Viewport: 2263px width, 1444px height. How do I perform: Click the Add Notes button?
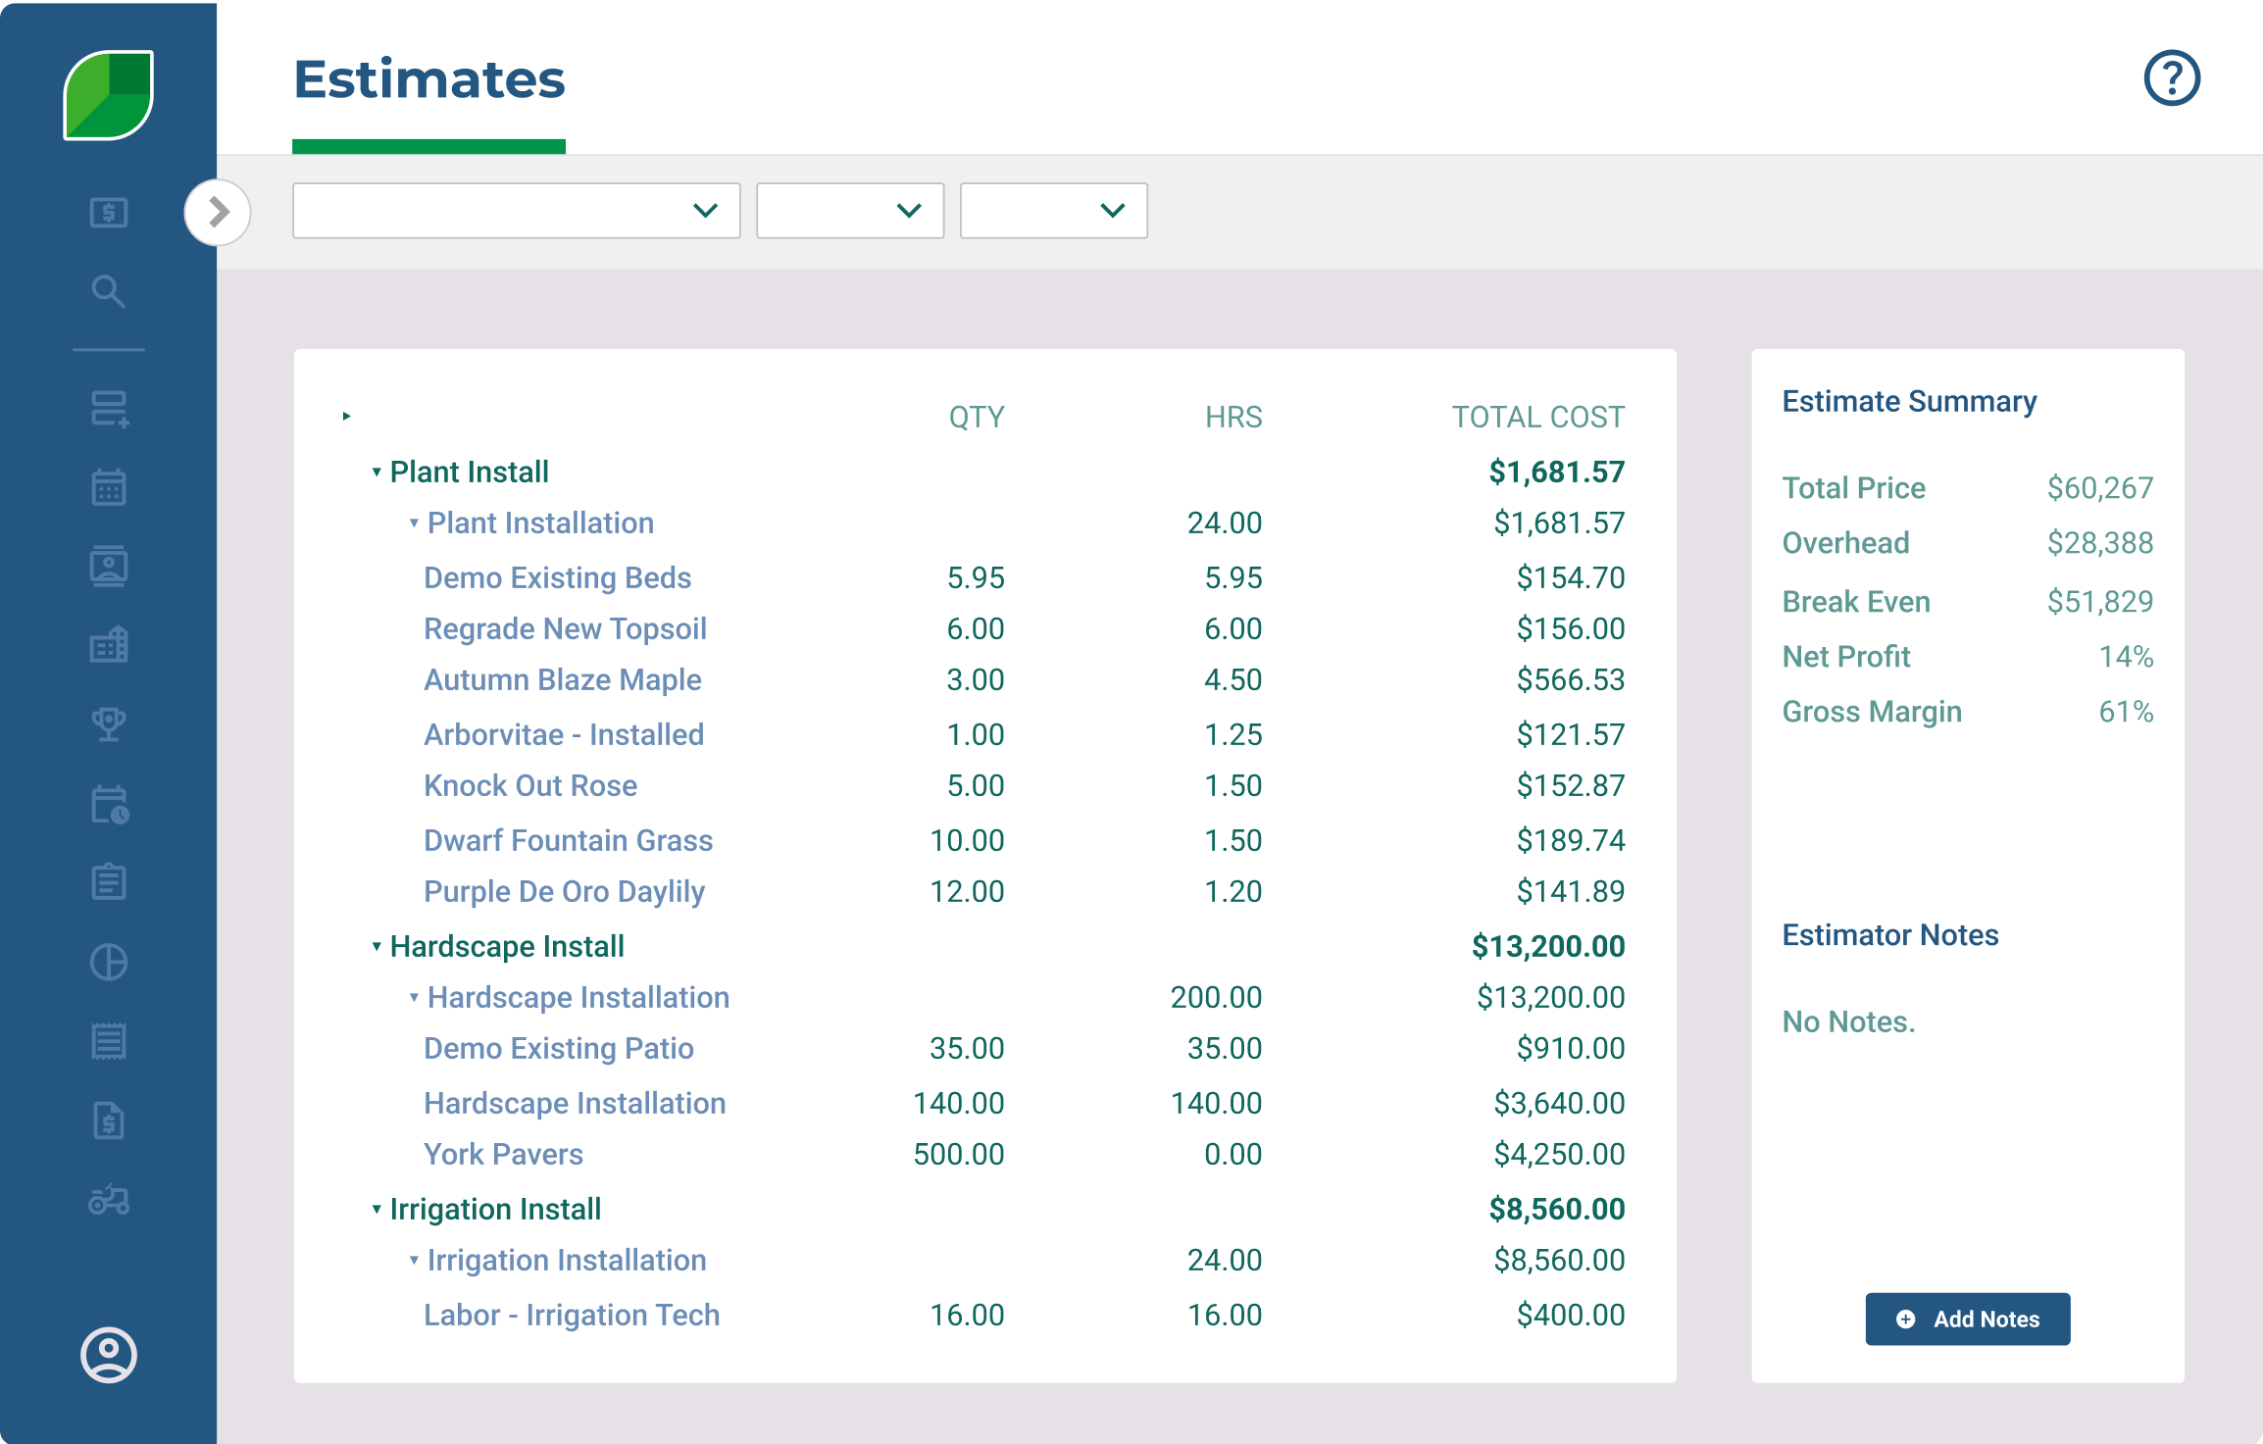[x=1967, y=1320]
